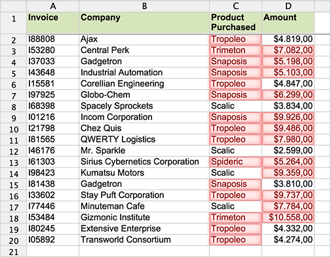Image resolution: width=331 pixels, height=257 pixels.
Task: Select the Spideric product cell
Action: [x=235, y=162]
